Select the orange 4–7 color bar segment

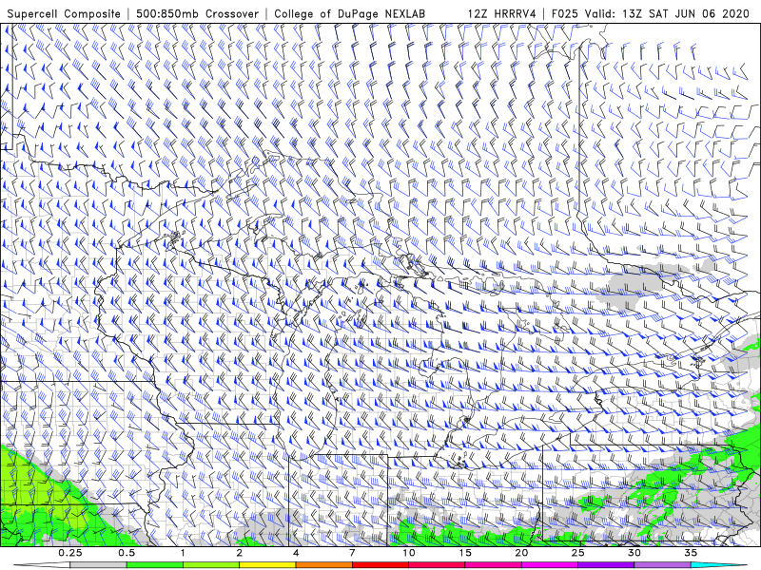[x=323, y=565]
